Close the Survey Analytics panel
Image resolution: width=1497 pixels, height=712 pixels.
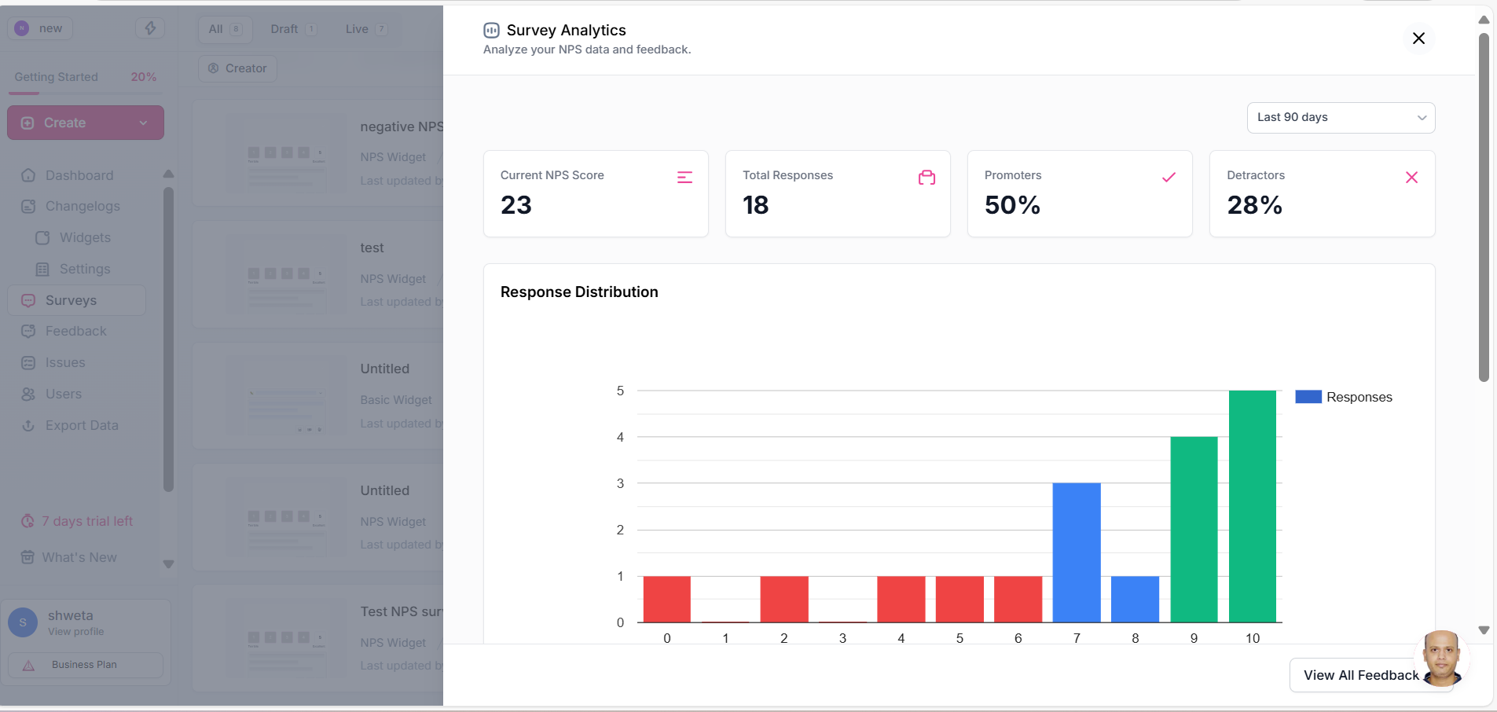pos(1418,39)
